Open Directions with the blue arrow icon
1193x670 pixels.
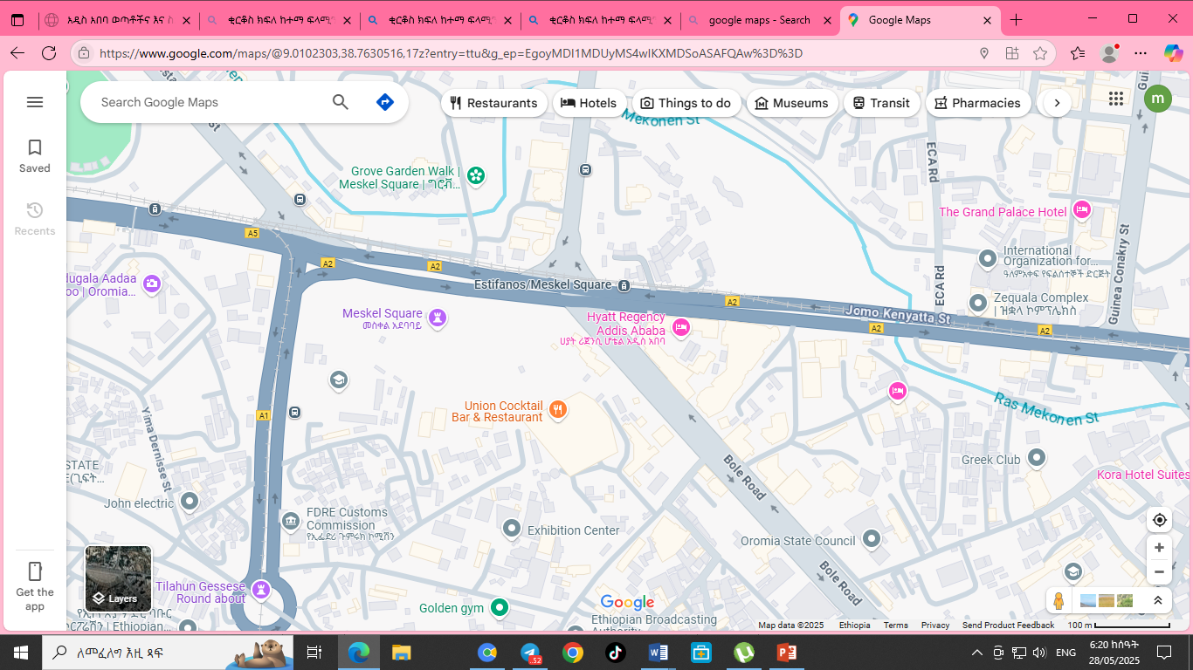384,102
